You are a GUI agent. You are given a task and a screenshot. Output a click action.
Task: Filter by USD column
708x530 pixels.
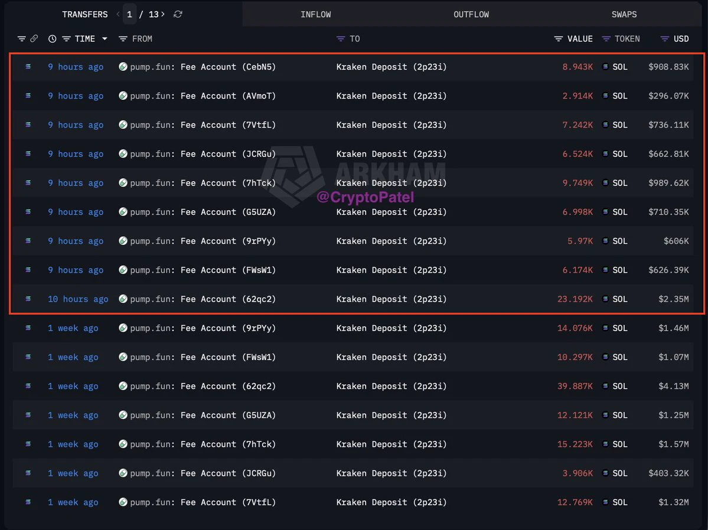pos(665,39)
